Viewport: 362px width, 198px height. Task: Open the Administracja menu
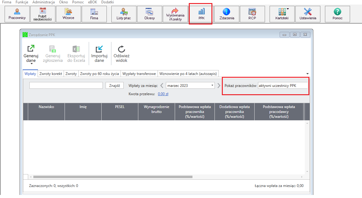coord(44,2)
